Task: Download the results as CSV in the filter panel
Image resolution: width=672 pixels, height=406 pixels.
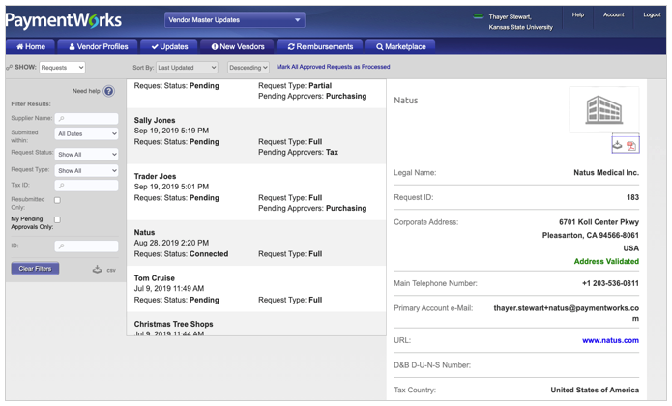Action: tap(104, 270)
